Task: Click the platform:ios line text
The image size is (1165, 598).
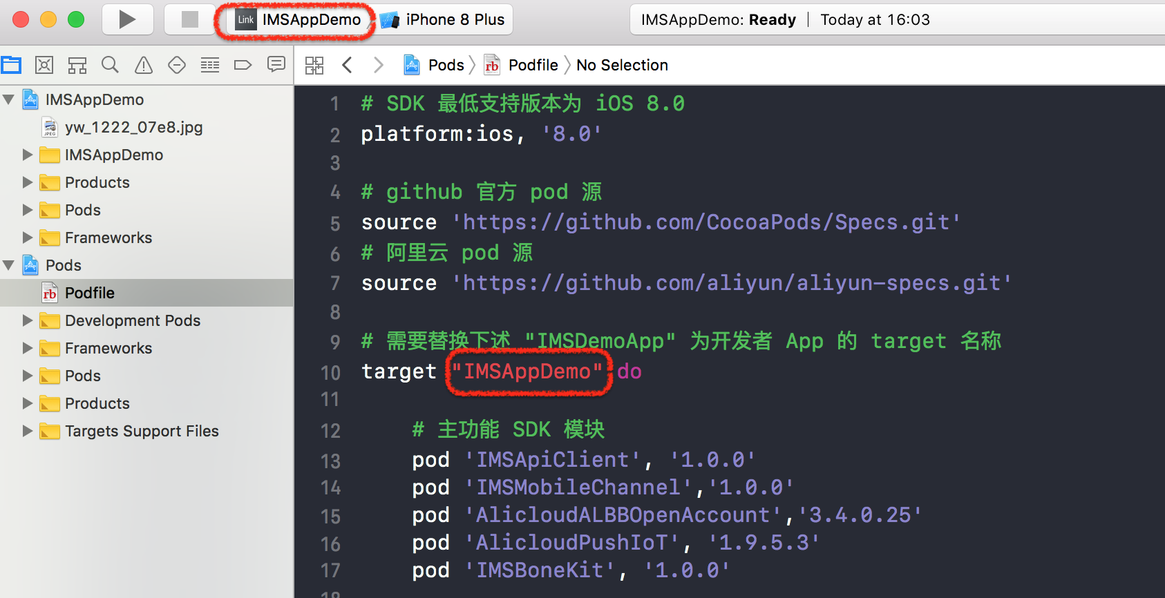Action: pos(481,134)
